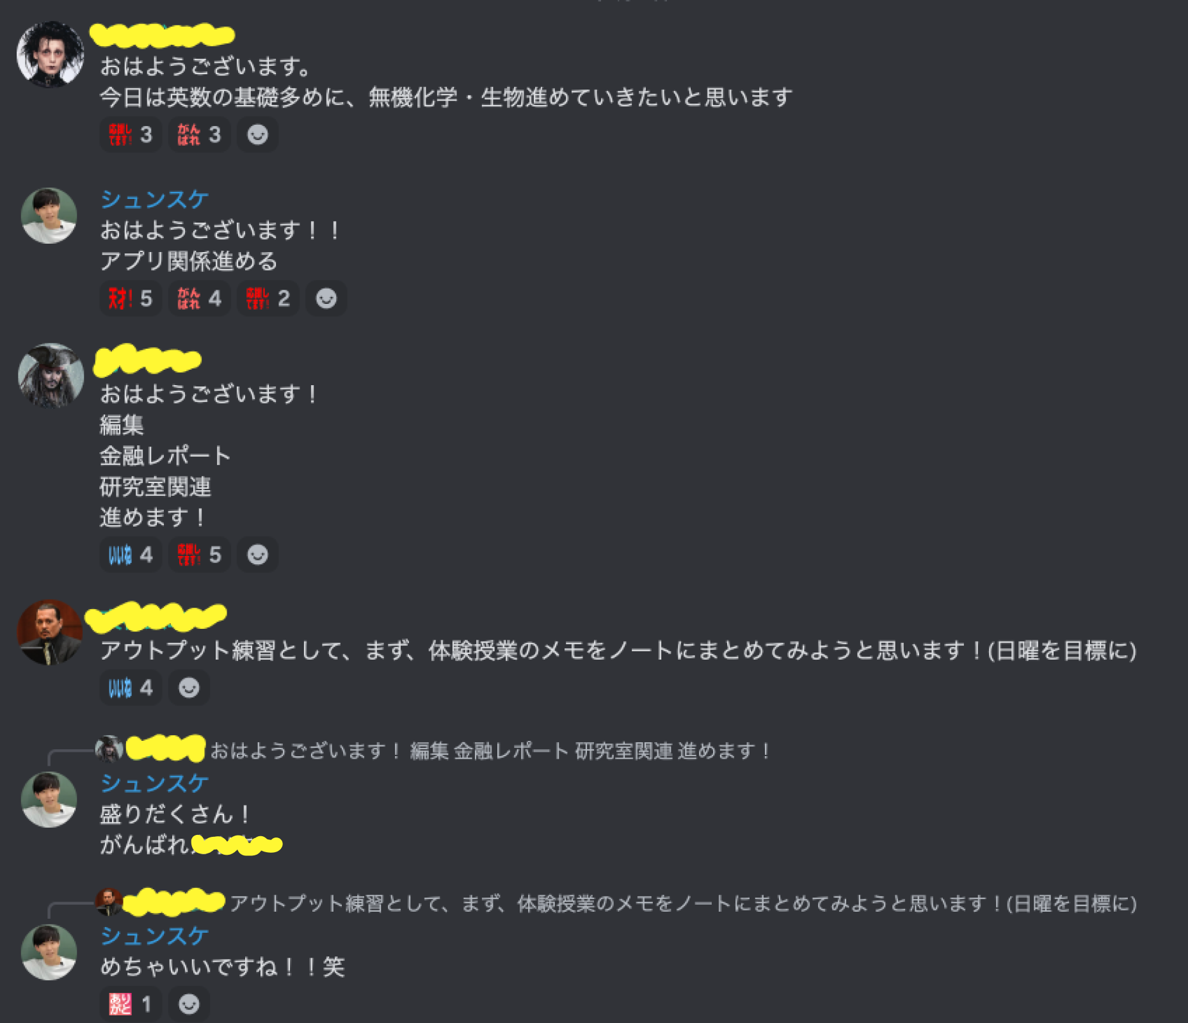Click いいね reaction under アウトプット練習 message
1188x1023 pixels.
131,688
